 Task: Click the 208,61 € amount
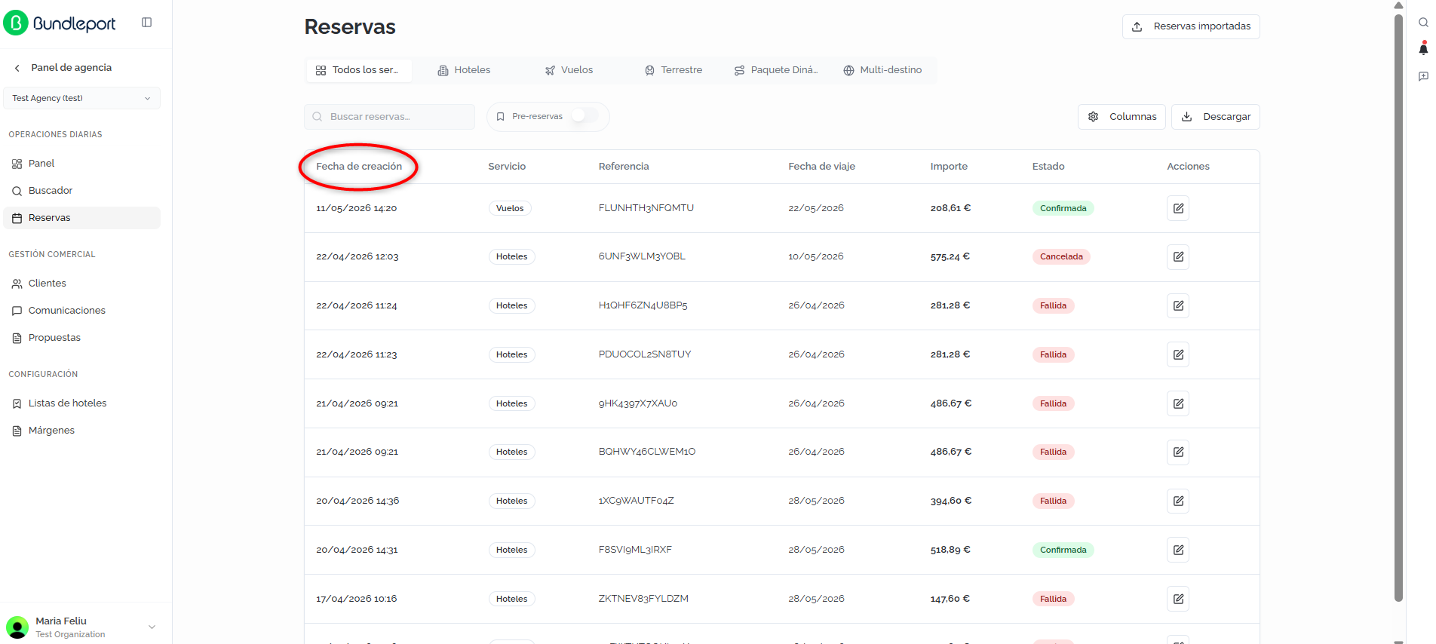950,208
